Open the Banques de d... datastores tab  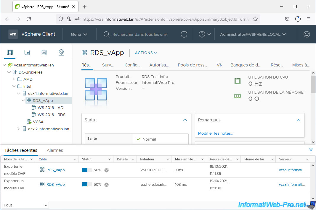246,65
